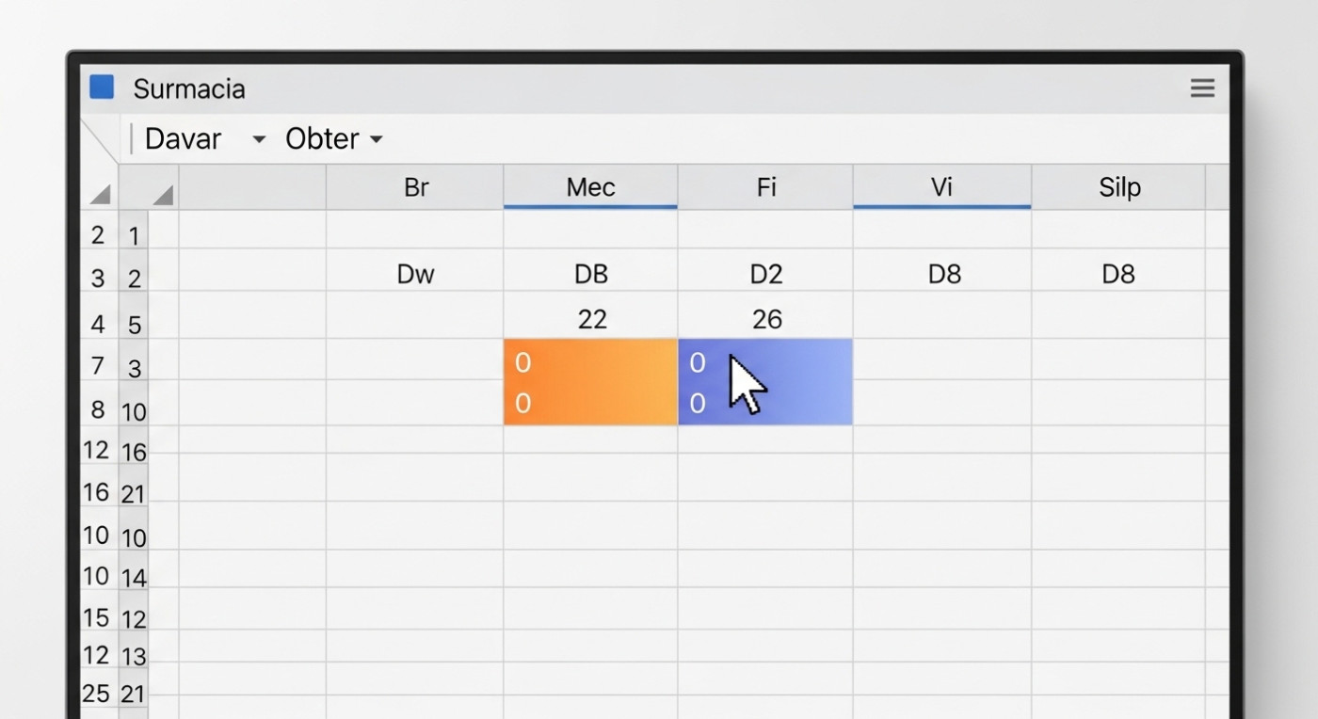Click the D8 cell in Silp column
The height and width of the screenshot is (719, 1318).
click(x=1118, y=274)
